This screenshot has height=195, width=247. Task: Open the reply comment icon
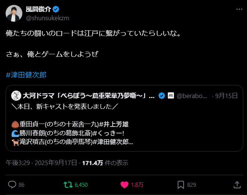(x=12, y=185)
